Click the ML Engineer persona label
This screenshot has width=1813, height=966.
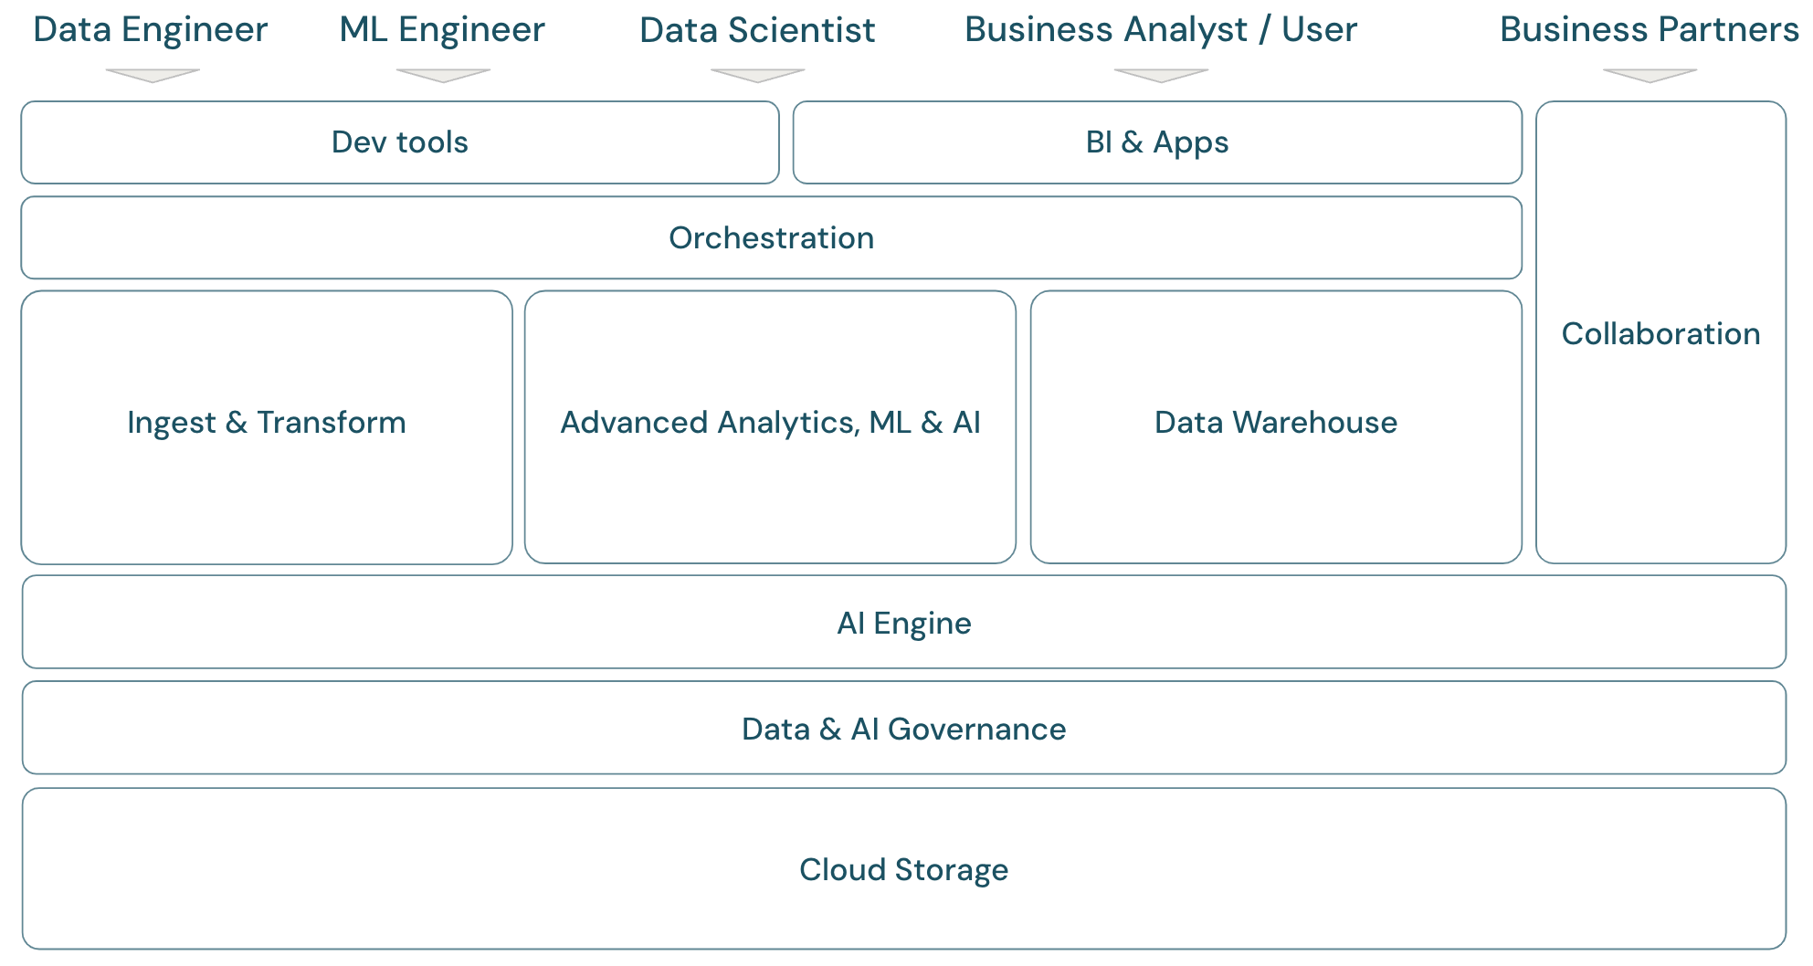click(442, 29)
